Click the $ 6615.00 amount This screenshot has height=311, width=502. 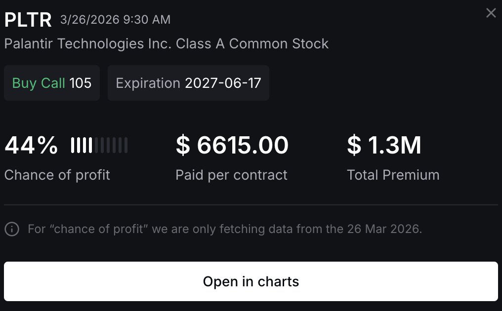pos(232,145)
